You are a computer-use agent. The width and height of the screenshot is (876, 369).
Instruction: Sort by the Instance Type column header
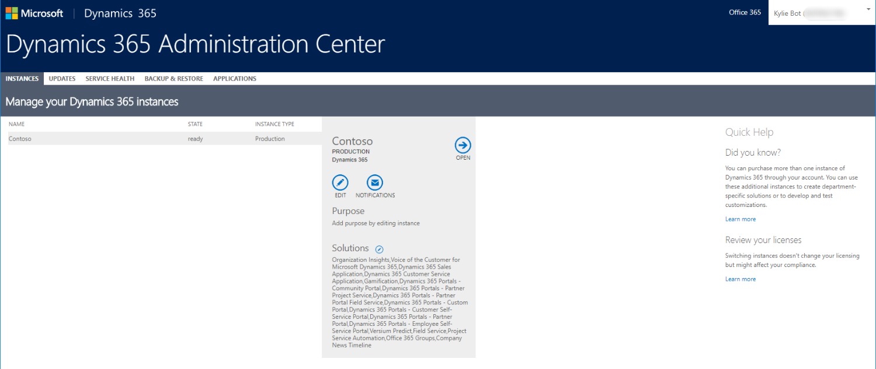click(x=274, y=124)
